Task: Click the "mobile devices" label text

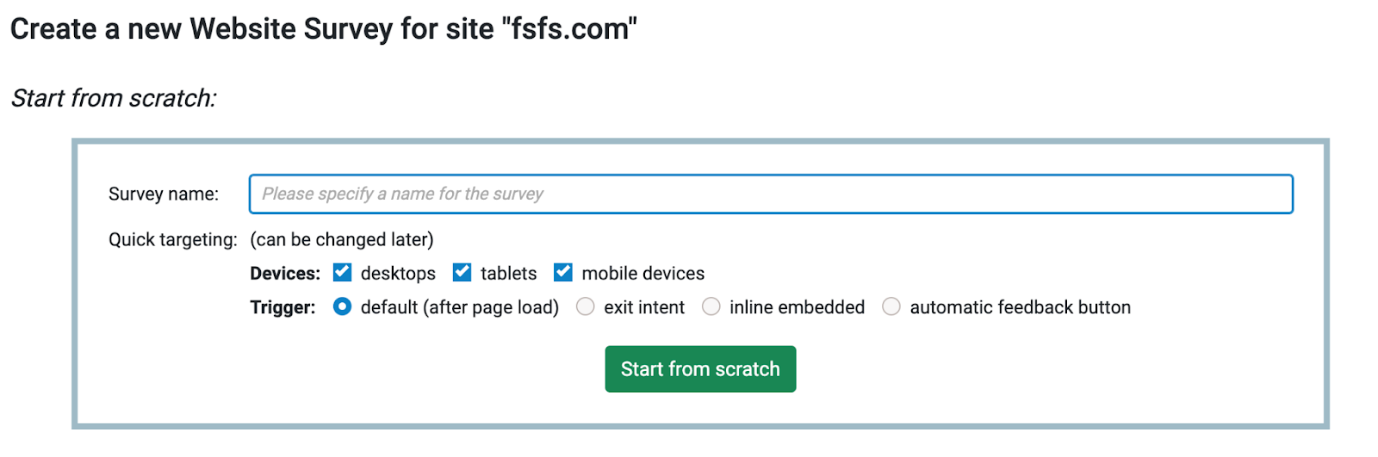Action: coord(642,274)
